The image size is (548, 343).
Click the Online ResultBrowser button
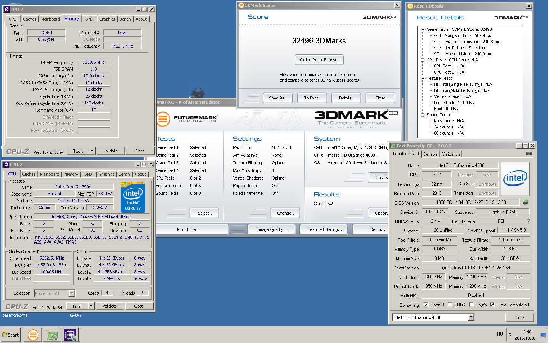click(x=319, y=60)
